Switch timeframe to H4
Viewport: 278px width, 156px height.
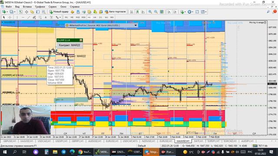[95, 17]
